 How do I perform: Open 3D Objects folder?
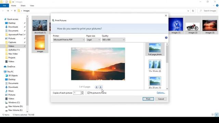(13, 76)
